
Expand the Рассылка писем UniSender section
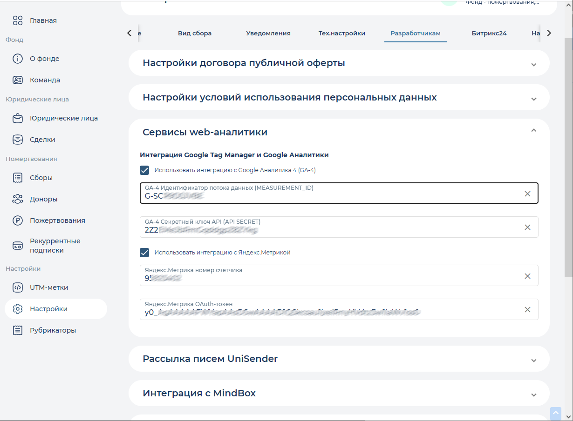click(x=339, y=359)
